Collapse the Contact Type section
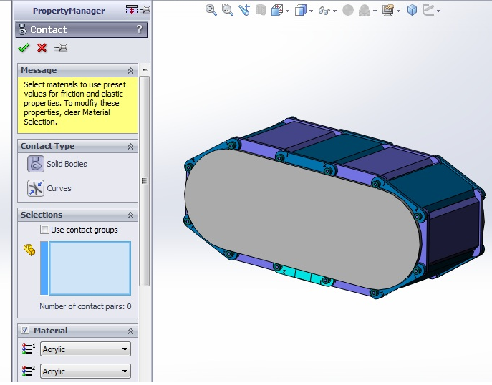Viewport: 492px width, 385px height. (x=131, y=147)
